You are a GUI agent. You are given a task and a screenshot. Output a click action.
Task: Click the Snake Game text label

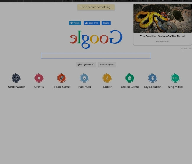point(130,87)
